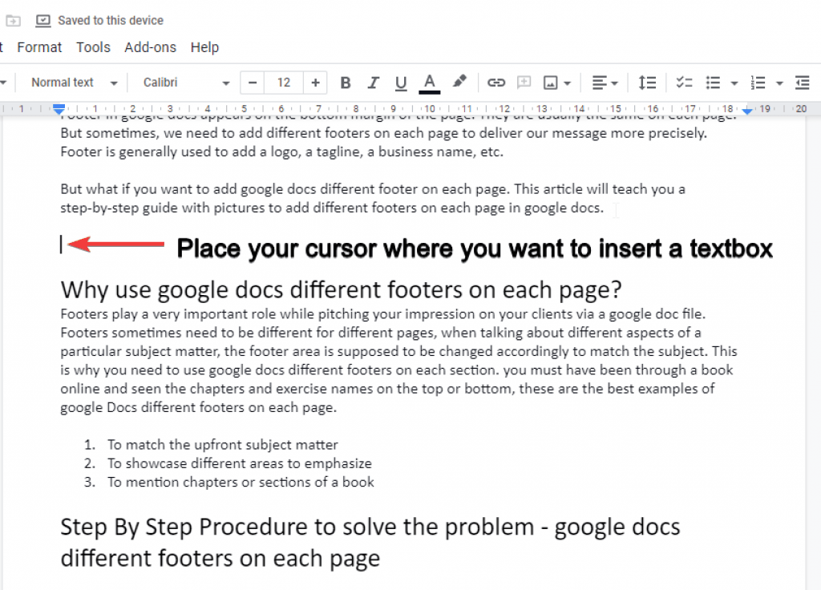Insert a link
This screenshot has height=590, width=821.
tap(495, 83)
